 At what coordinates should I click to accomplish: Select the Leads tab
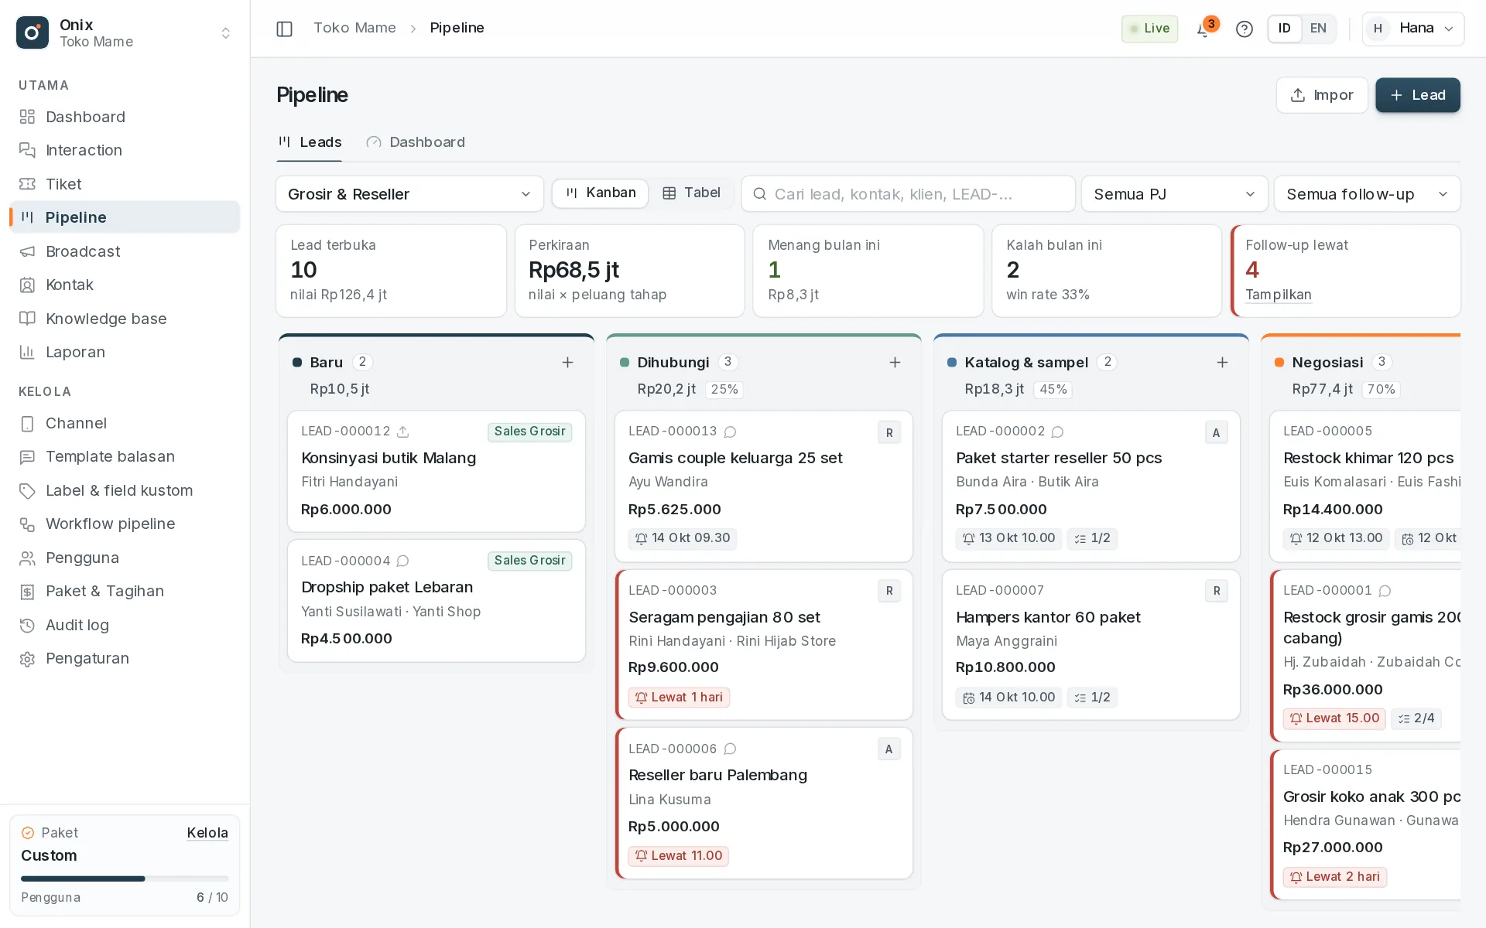(310, 142)
